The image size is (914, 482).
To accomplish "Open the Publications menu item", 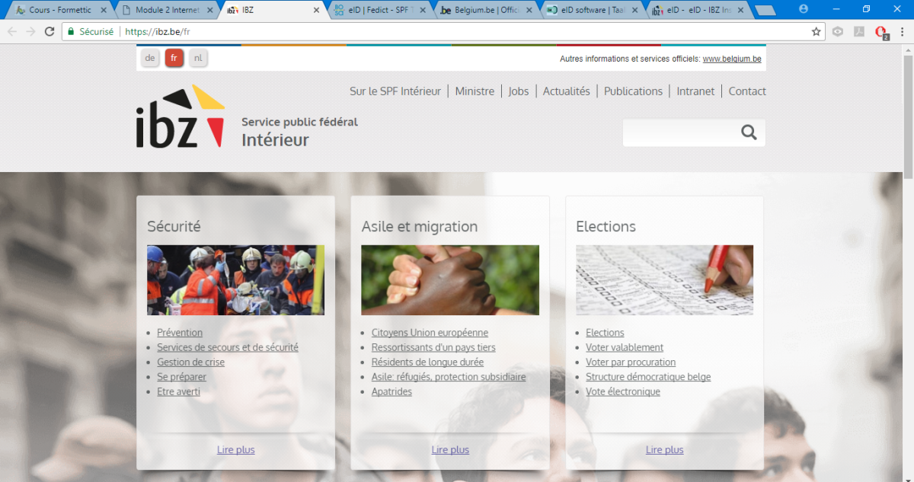I will 633,91.
